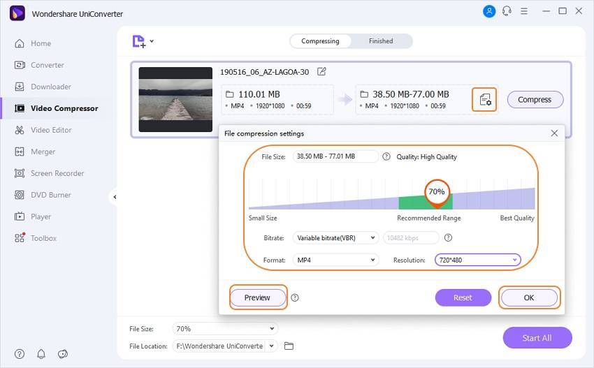Screen dimensions: 594x368
Task: Open user account profile icon
Action: point(489,11)
